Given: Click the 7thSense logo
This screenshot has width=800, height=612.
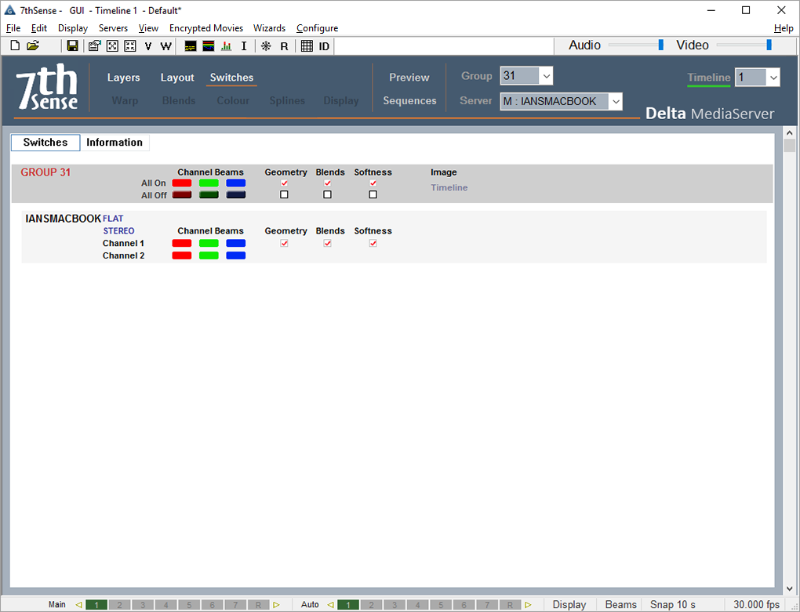Looking at the screenshot, I should pos(46,86).
